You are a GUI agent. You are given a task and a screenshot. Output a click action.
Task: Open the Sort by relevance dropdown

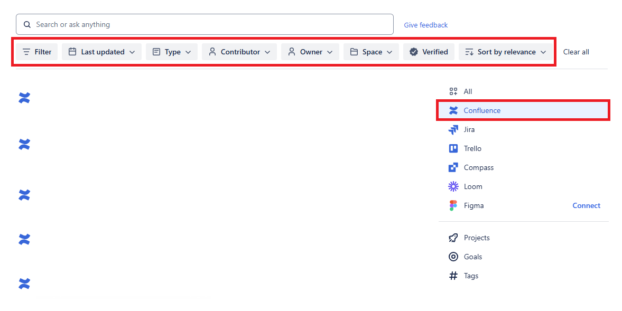point(506,52)
